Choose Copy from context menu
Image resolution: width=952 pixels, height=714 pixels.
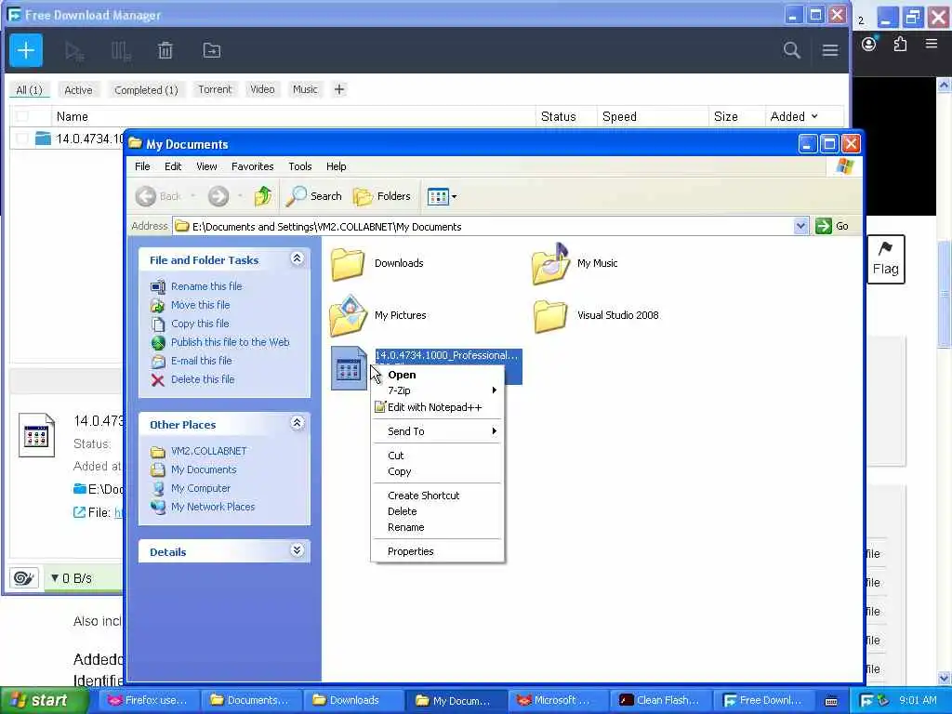click(437, 471)
